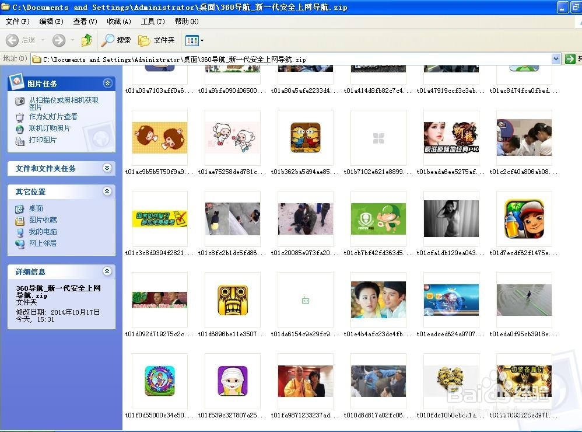Screen dimensions: 582x432
Task: Click 从扫描仪或照相机获取图片 link
Action: [64, 104]
